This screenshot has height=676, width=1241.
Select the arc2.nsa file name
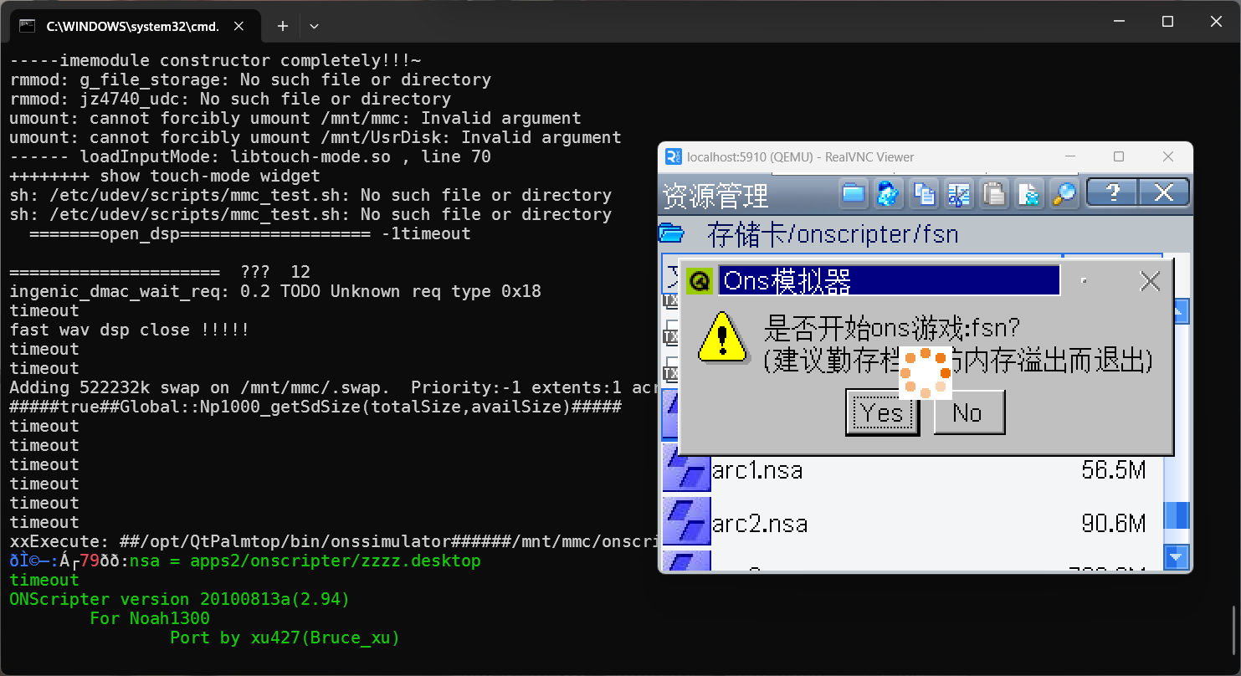click(x=760, y=524)
